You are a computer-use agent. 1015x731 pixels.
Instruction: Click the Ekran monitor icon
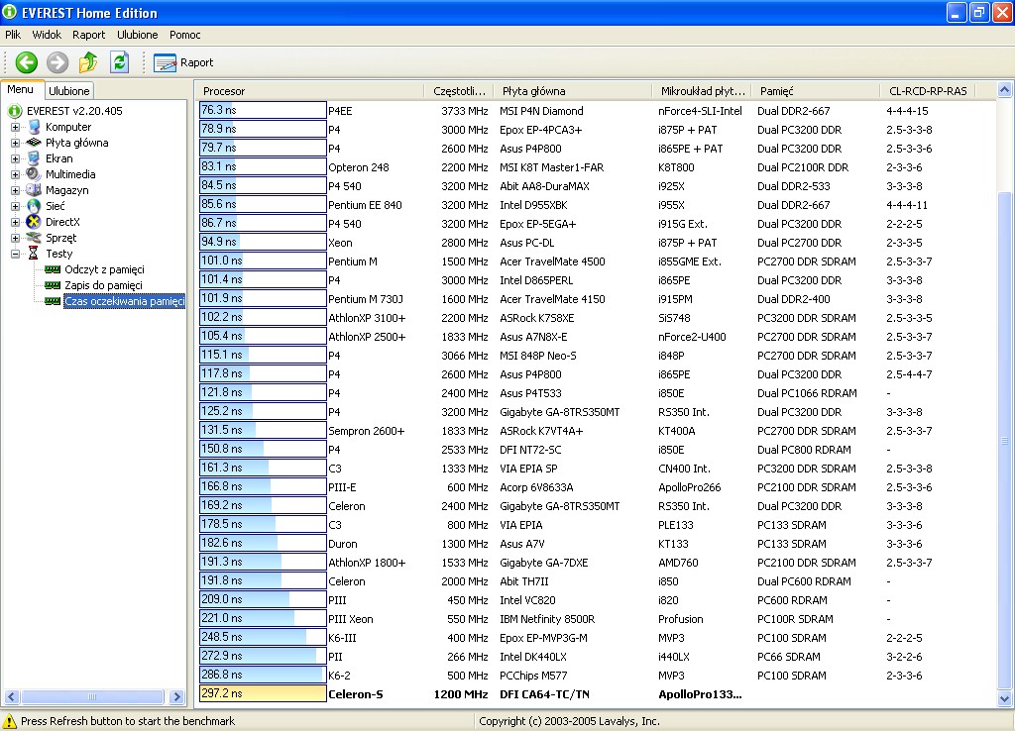(35, 158)
